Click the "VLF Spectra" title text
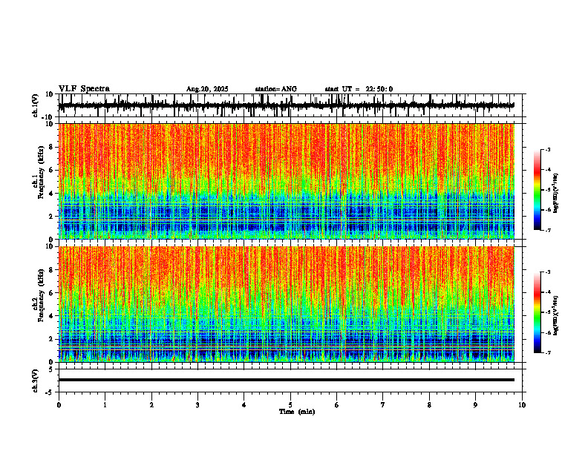Image resolution: width=588 pixels, height=454 pixels. pos(84,89)
